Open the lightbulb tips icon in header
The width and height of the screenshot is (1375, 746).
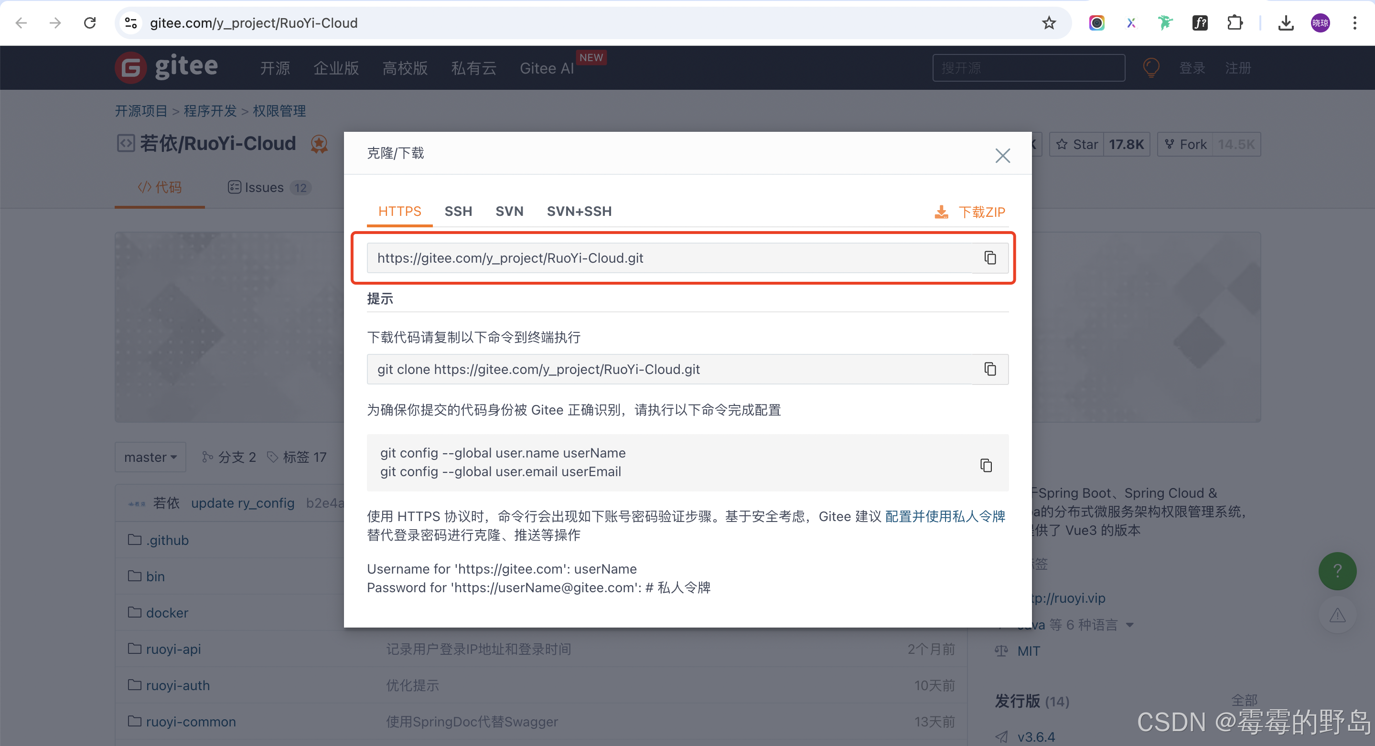coord(1151,67)
